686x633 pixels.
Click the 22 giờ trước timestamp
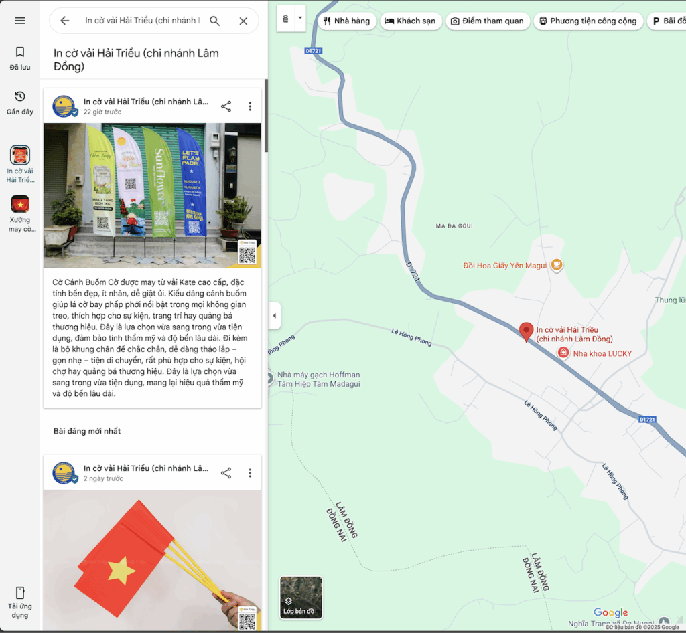point(102,112)
